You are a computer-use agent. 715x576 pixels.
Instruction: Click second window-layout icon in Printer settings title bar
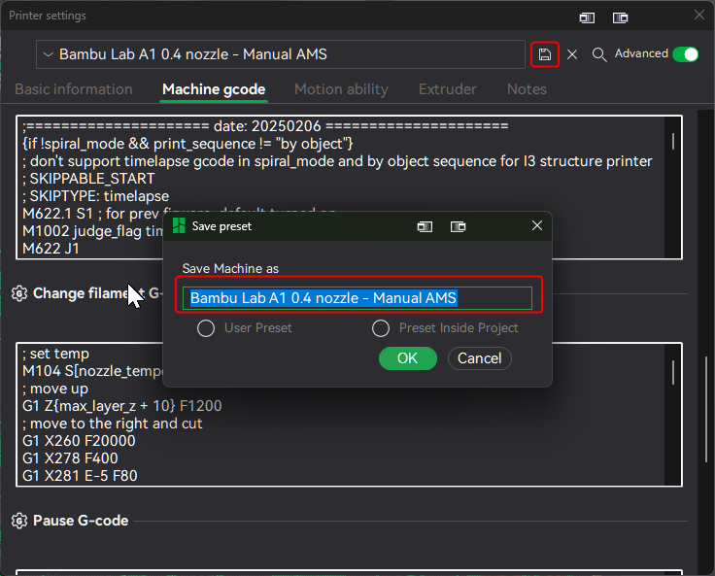pos(620,17)
